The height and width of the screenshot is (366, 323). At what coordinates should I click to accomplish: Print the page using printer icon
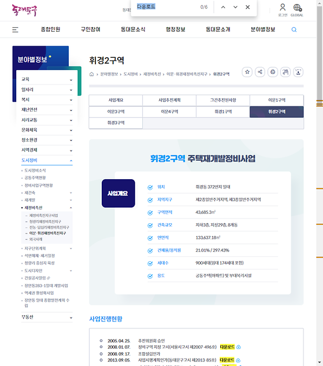pos(273,72)
